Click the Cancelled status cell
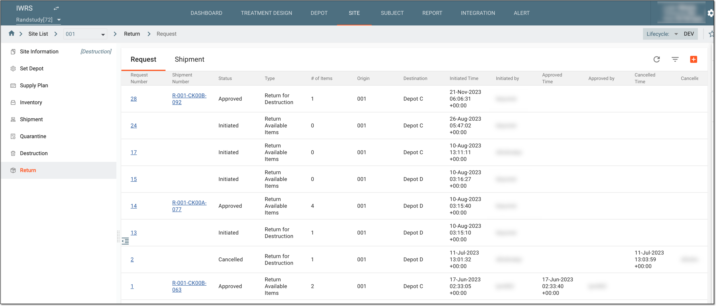 point(231,260)
